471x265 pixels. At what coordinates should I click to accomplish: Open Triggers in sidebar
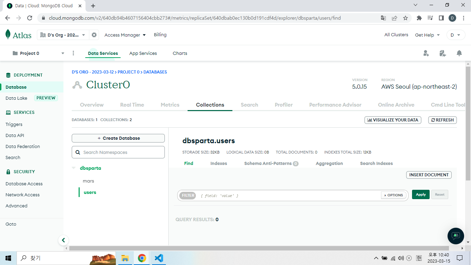coord(14,124)
